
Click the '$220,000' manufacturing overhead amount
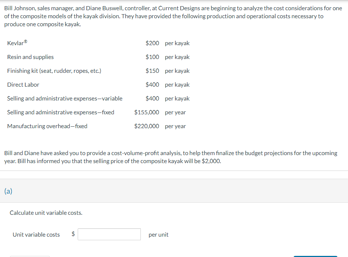[x=147, y=126]
